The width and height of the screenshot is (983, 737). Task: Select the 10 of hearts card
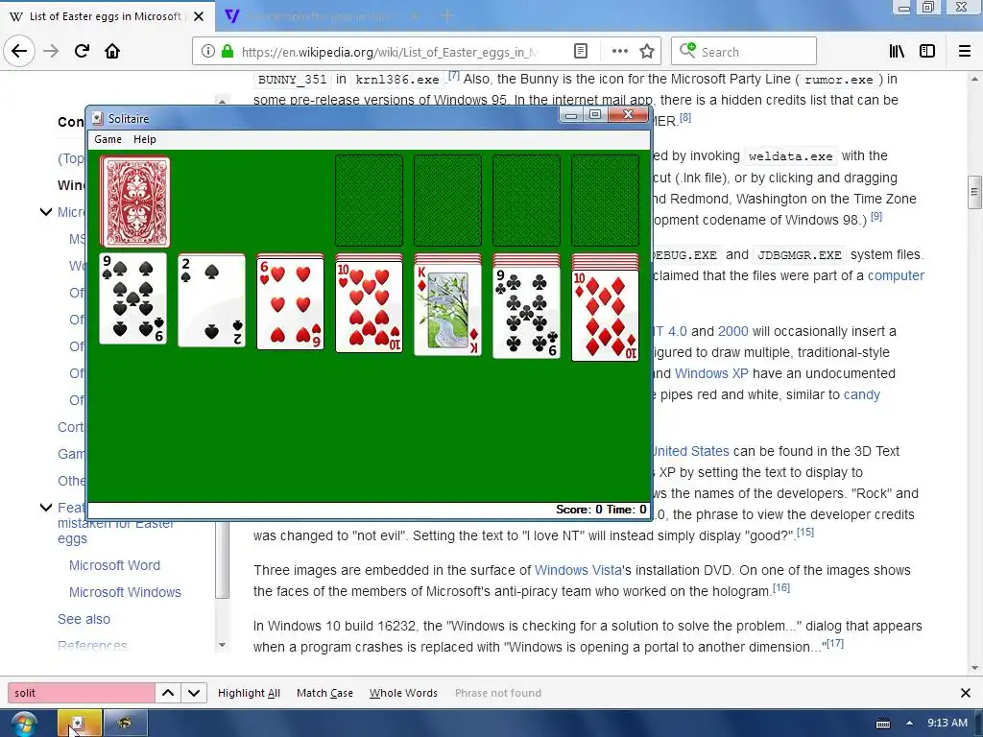370,306
